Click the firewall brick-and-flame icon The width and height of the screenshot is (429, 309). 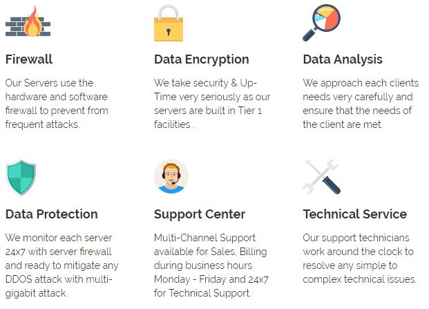point(28,21)
